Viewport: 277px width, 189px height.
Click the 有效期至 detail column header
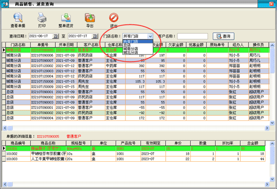[x=153, y=143]
